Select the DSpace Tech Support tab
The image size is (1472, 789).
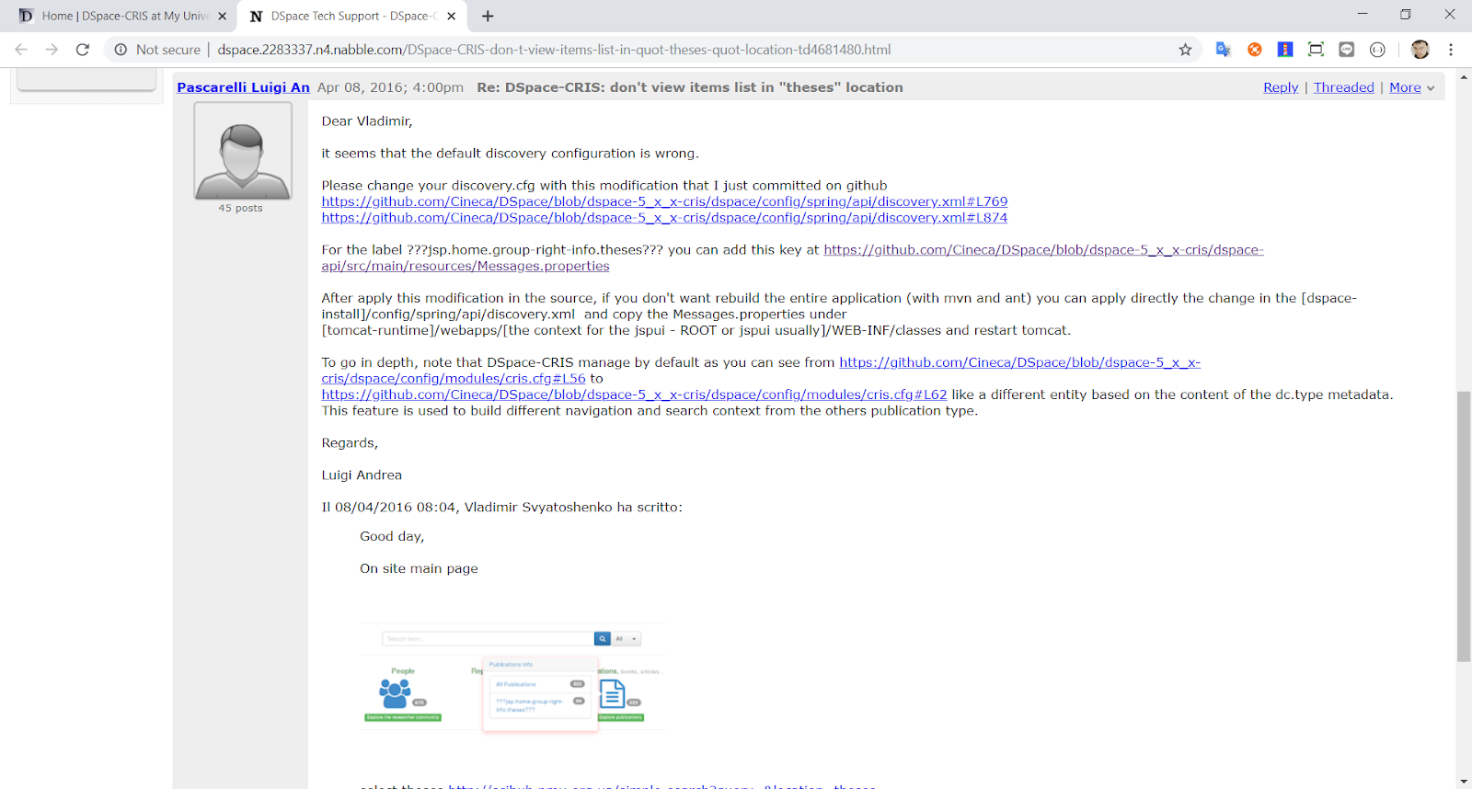pos(352,16)
